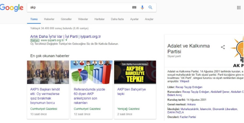Open the on-screen keyboard icon
244x123 pixels.
[134, 7]
